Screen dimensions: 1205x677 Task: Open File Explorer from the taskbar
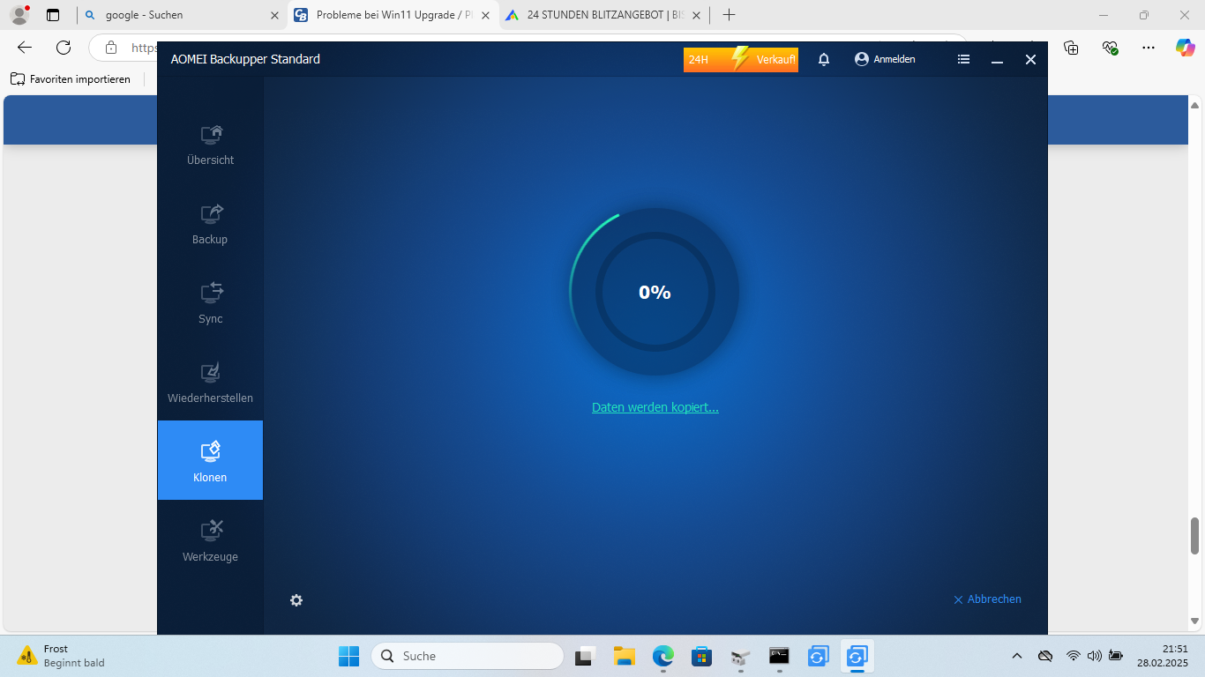[625, 656]
